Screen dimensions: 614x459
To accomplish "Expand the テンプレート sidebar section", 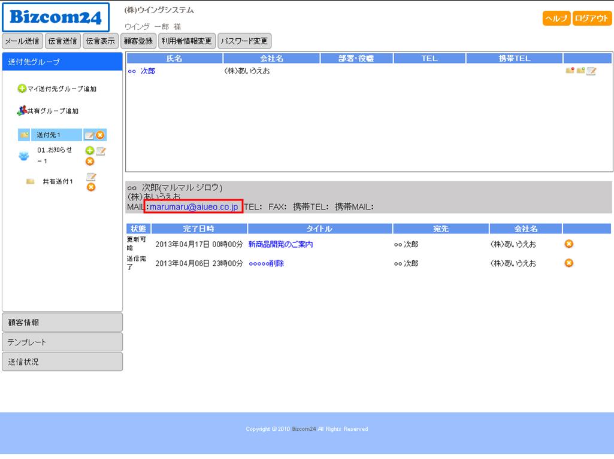I will tap(62, 342).
